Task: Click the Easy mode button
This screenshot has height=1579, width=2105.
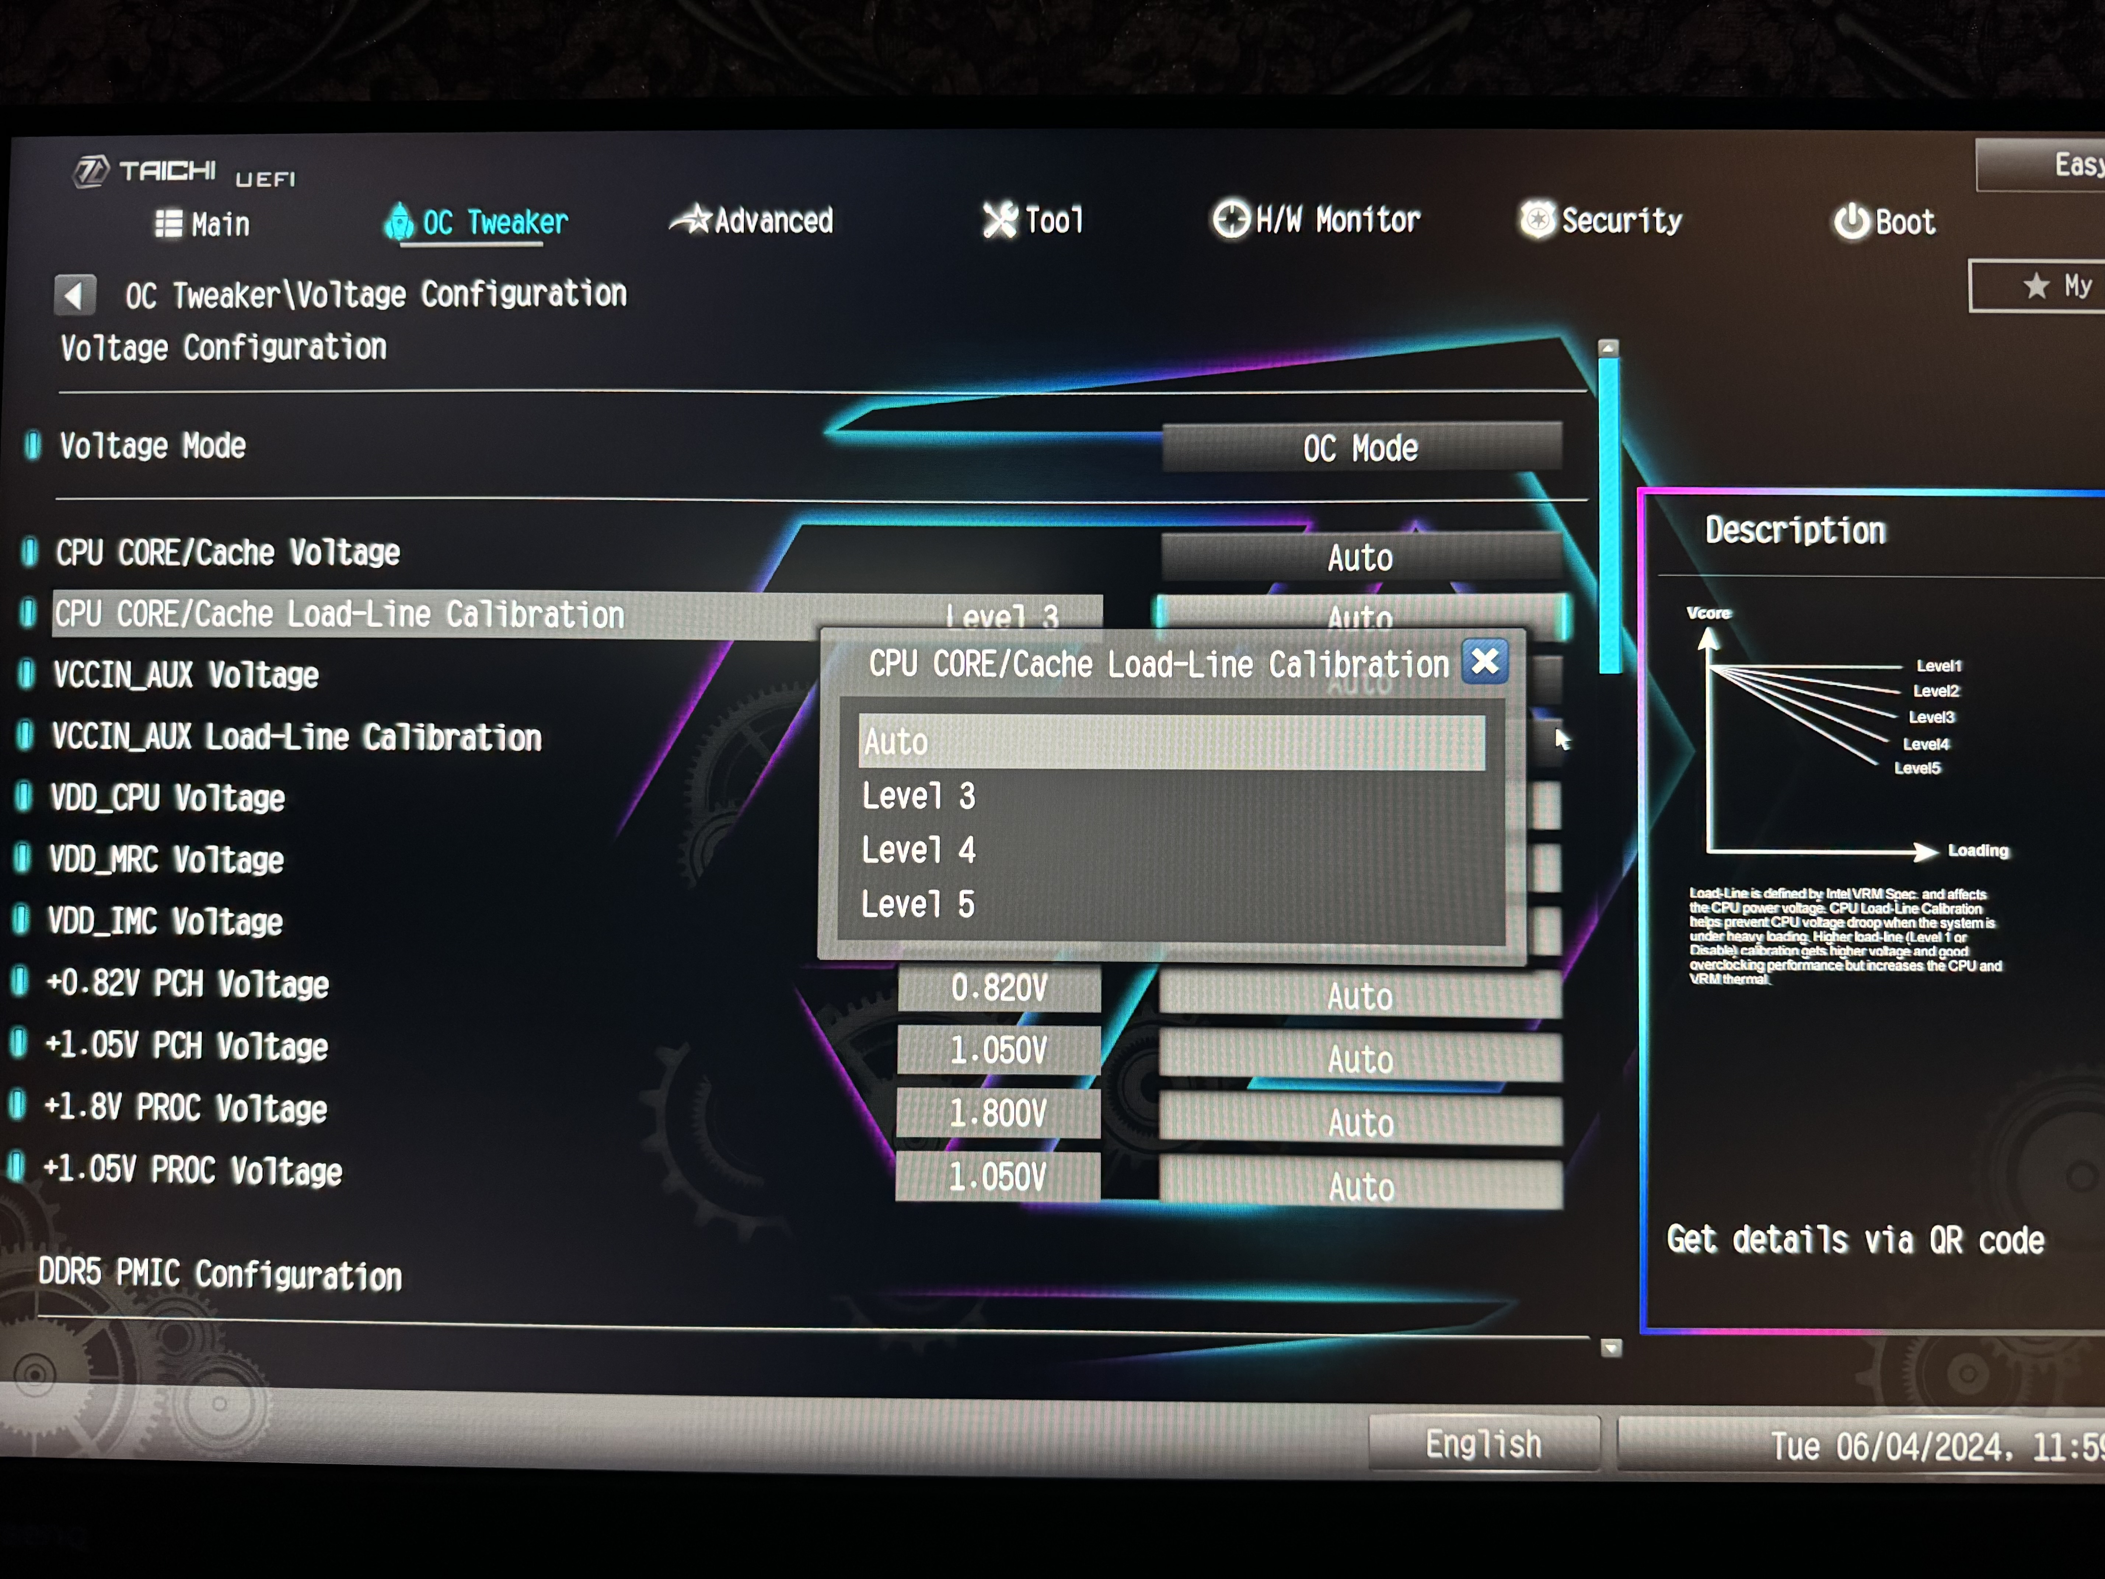Action: coord(2056,165)
